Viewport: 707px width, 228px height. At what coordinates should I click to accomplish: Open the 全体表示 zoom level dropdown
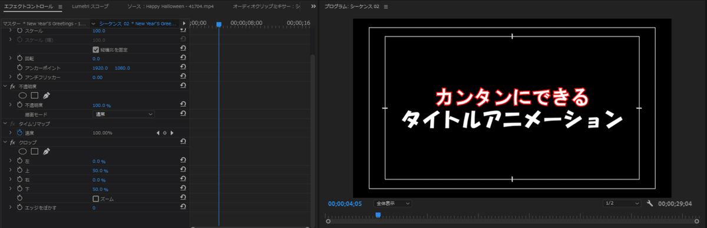392,203
